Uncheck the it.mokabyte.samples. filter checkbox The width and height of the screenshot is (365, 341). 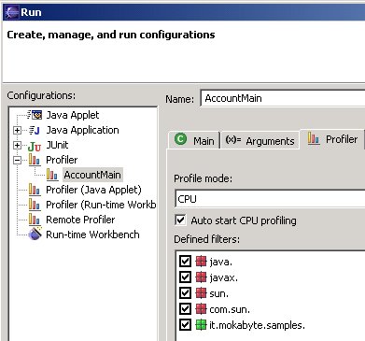tap(185, 325)
